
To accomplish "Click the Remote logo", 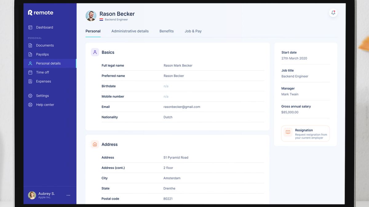I will [x=40, y=12].
